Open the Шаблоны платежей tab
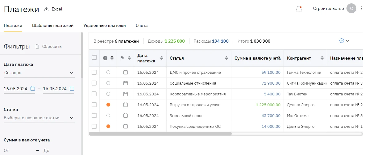365x155 pixels. (53, 25)
